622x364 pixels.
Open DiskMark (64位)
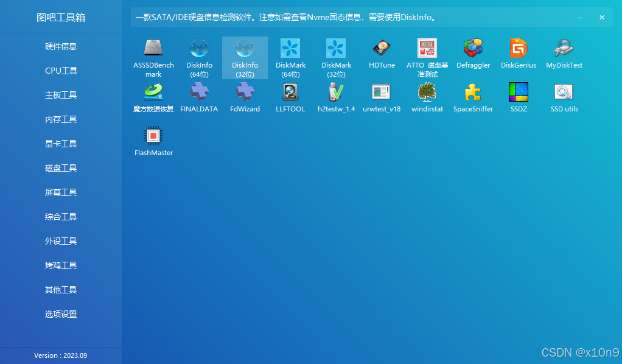(290, 58)
